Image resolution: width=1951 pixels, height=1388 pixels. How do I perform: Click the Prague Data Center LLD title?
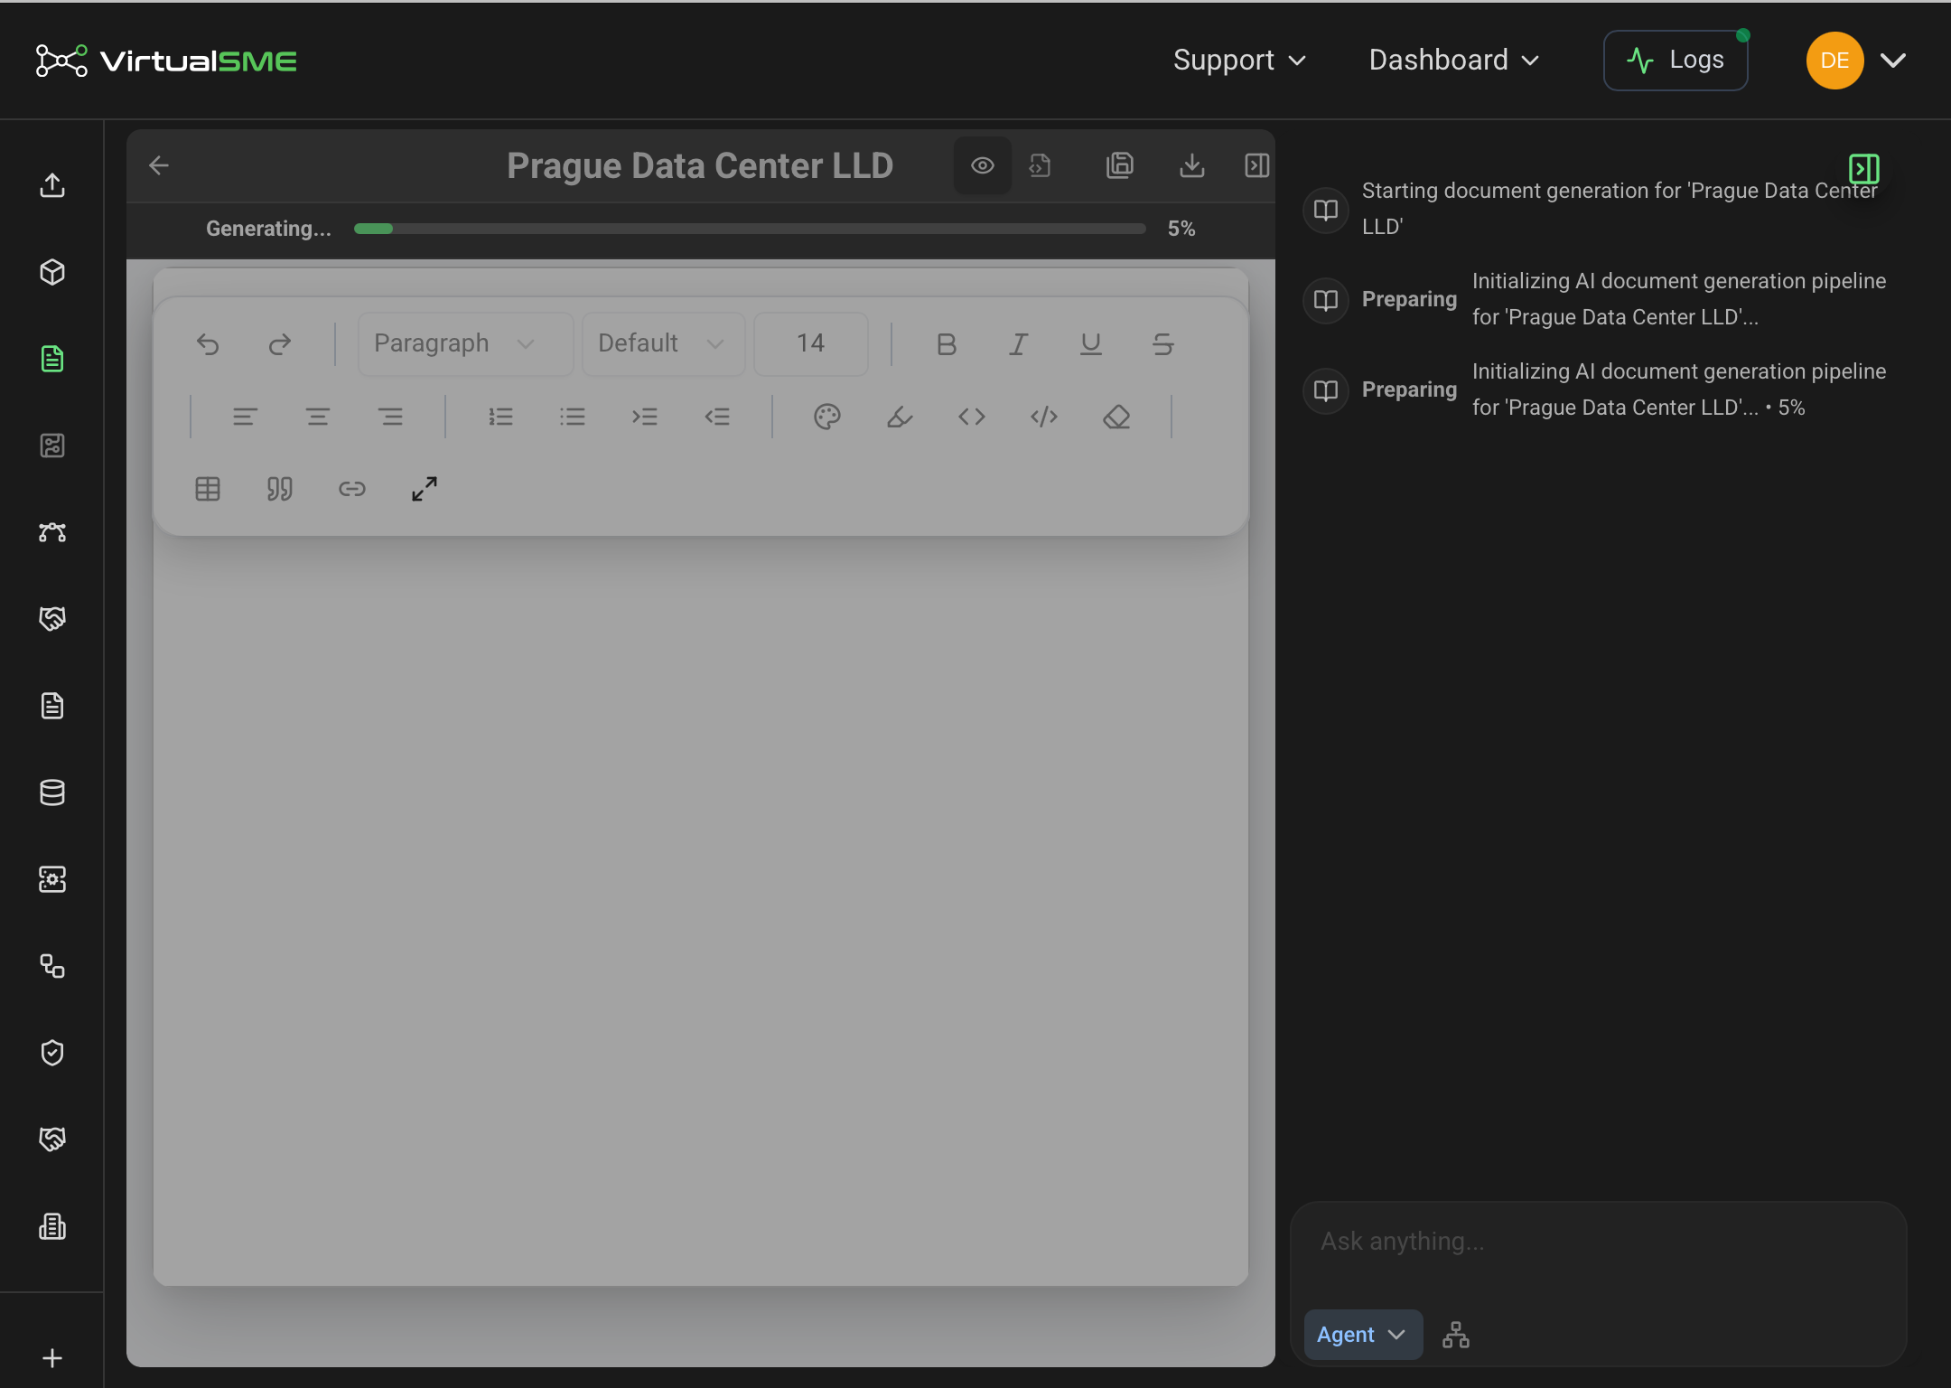[700, 165]
